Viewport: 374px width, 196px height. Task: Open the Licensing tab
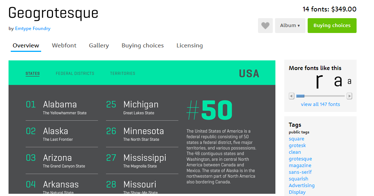[x=190, y=46]
